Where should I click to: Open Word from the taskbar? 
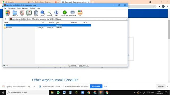tap(64, 93)
